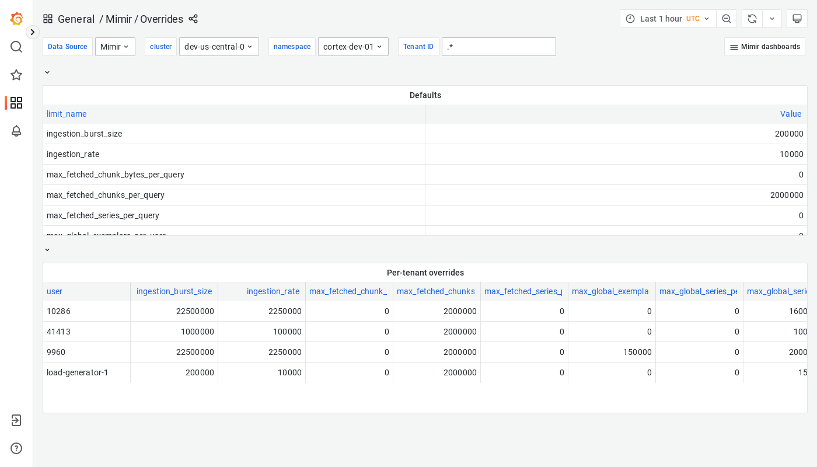Viewport: 817px width, 467px height.
Task: Open the Dashboards section in the sidebar
Action: [16, 103]
